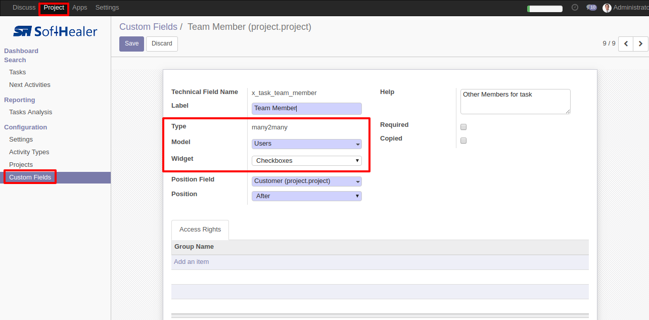
Task: Expand the Widget Checkboxes dropdown
Action: pyautogui.click(x=307, y=161)
